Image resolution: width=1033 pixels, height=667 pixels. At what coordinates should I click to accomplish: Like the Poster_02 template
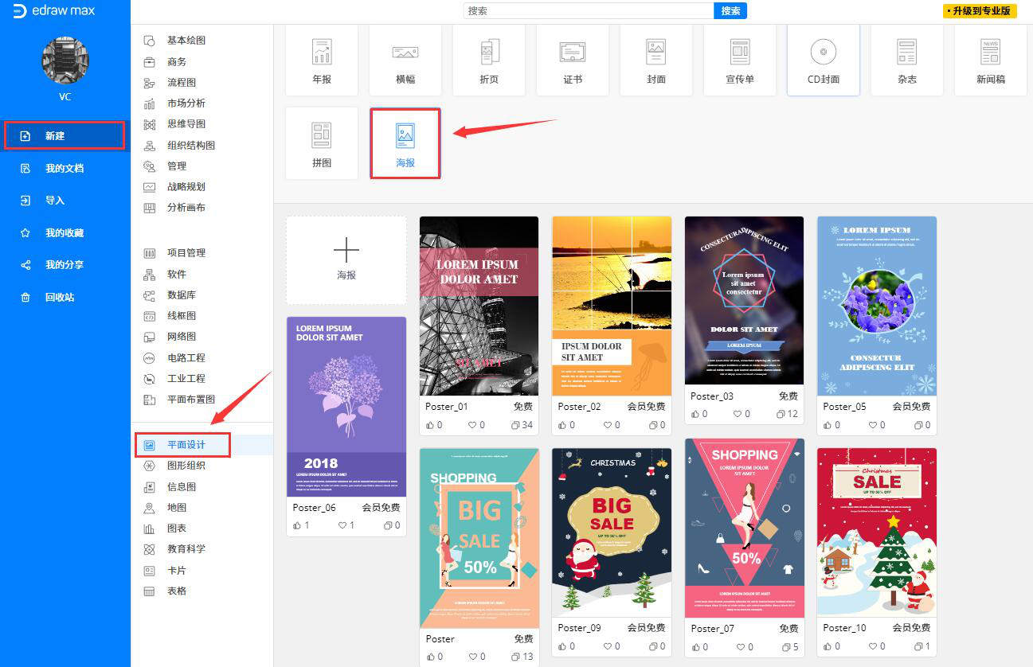pyautogui.click(x=563, y=425)
